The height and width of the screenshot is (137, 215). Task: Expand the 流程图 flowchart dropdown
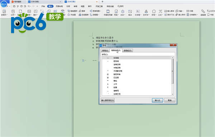click(95, 15)
